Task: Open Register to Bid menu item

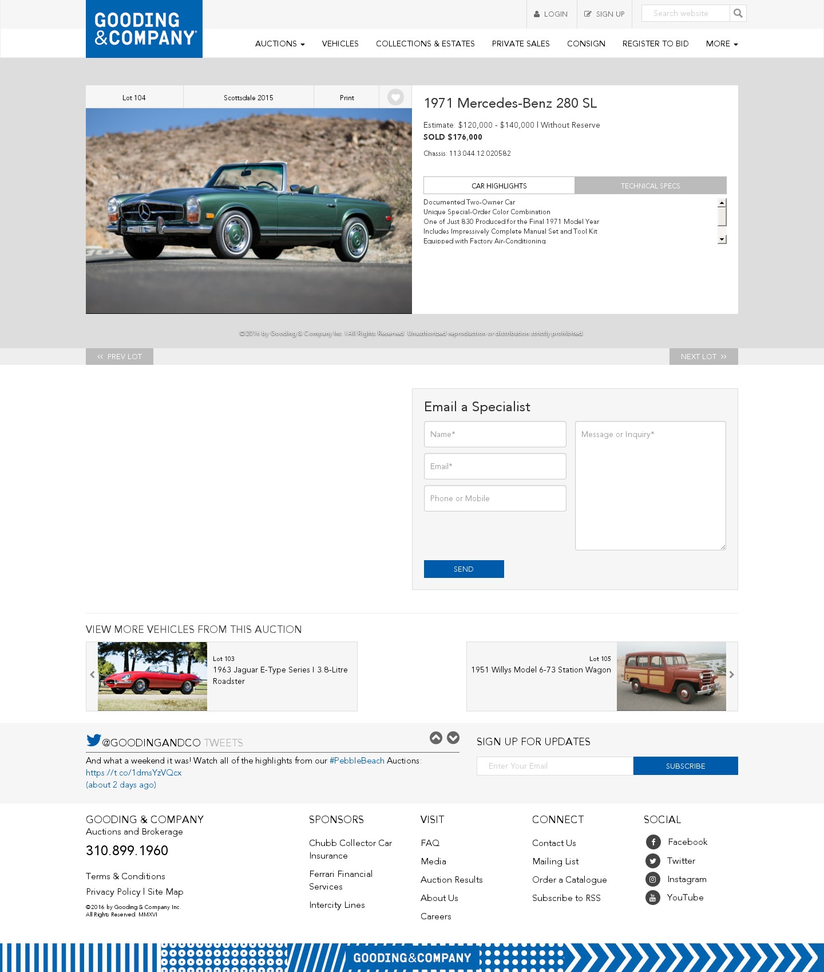Action: tap(655, 44)
